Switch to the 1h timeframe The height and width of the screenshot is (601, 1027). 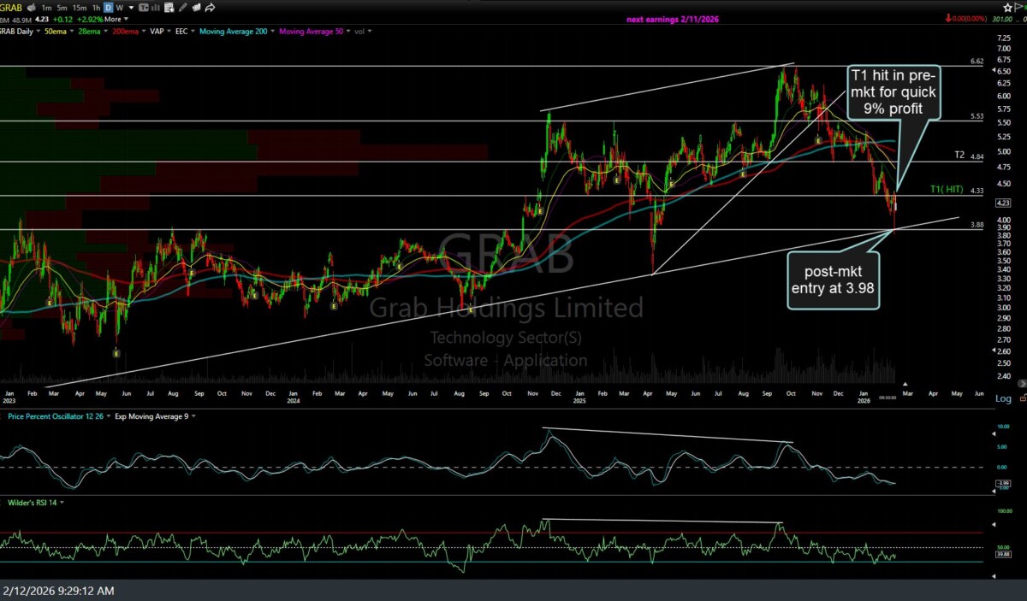97,8
